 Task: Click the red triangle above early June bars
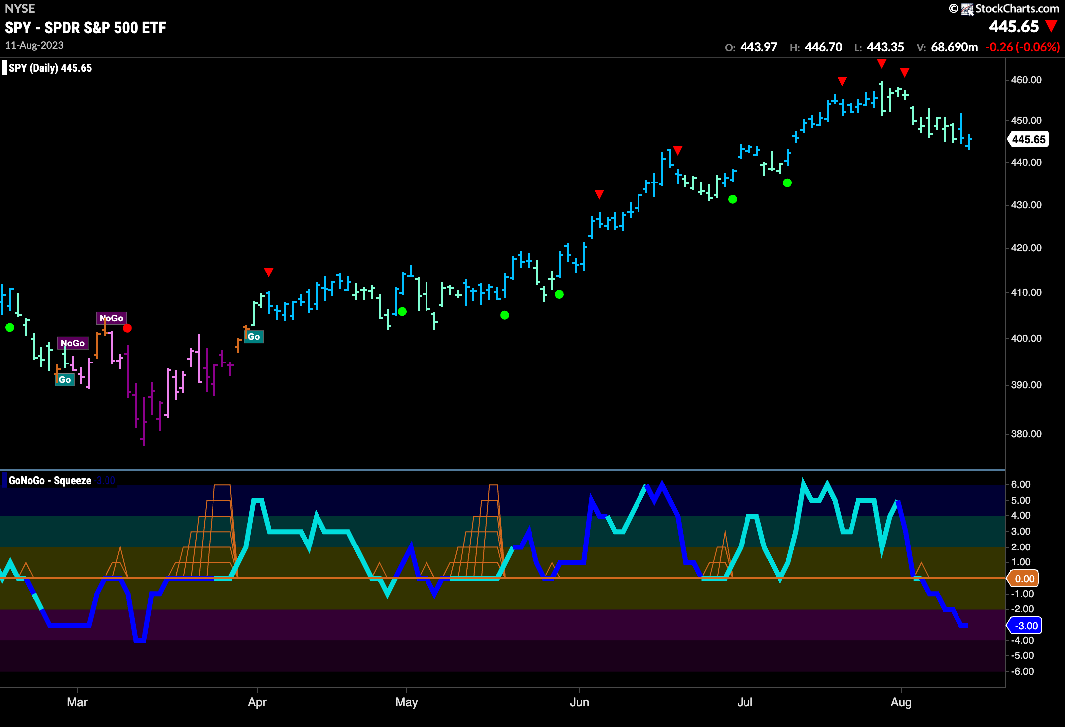coord(599,194)
